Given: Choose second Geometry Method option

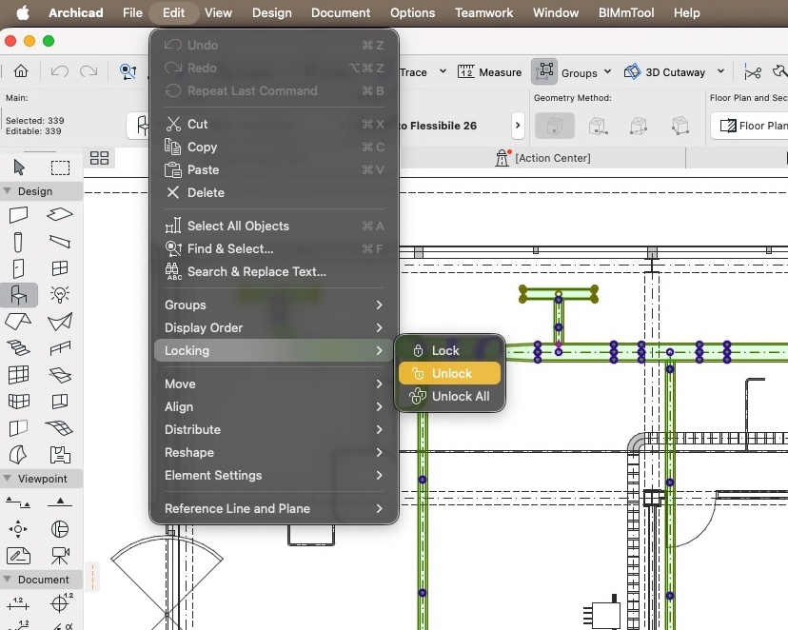Looking at the screenshot, I should (598, 126).
